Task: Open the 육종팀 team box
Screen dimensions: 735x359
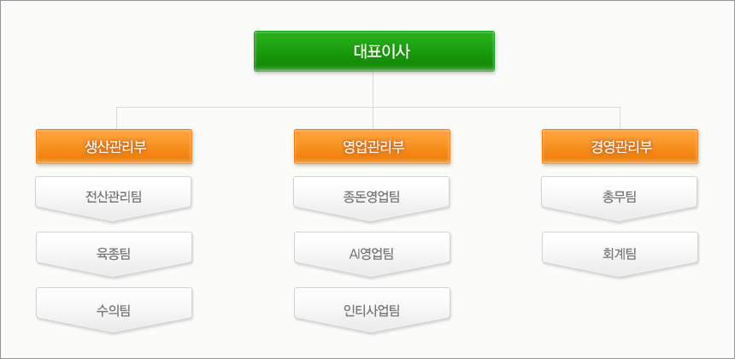Action: [114, 255]
